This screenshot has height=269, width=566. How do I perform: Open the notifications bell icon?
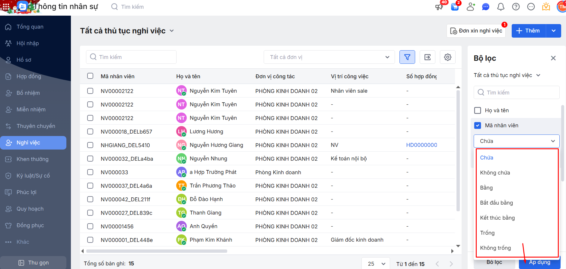(x=501, y=7)
